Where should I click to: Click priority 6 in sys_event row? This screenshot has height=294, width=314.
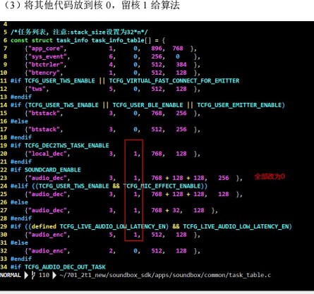(x=111, y=56)
